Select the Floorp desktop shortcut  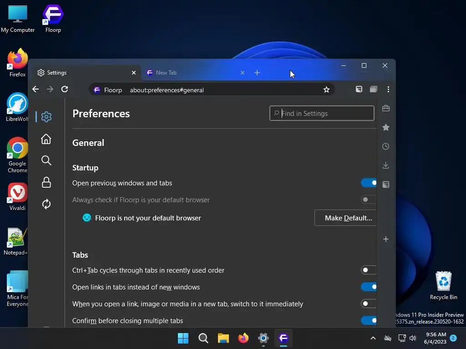(x=53, y=18)
